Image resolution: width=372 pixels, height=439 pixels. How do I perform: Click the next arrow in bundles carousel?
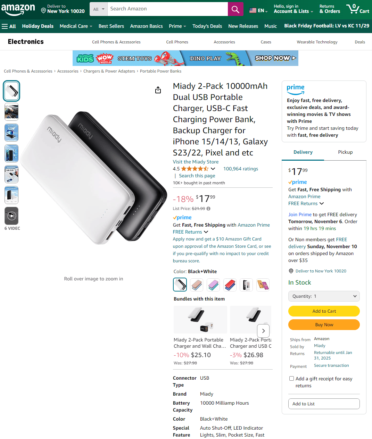(x=263, y=331)
